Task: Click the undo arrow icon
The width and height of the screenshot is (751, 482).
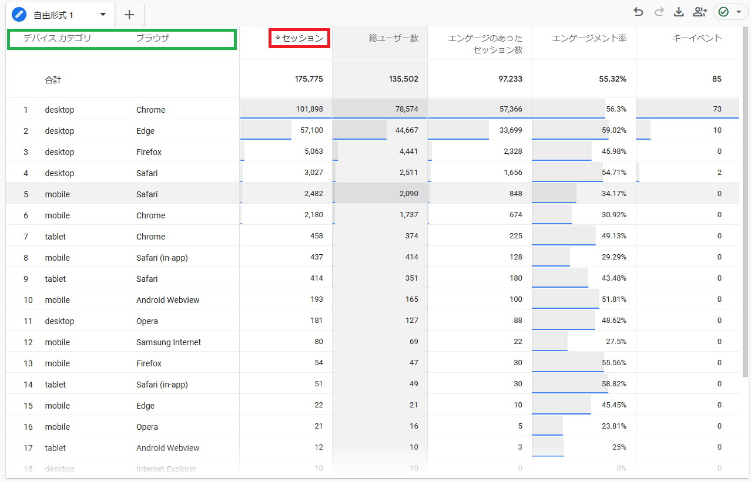Action: point(638,12)
